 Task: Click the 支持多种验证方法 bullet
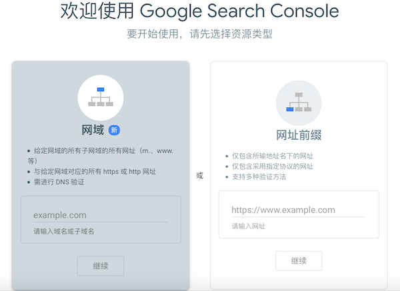point(260,176)
